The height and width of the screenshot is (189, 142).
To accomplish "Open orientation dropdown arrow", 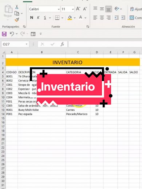I will (x=121, y=9).
